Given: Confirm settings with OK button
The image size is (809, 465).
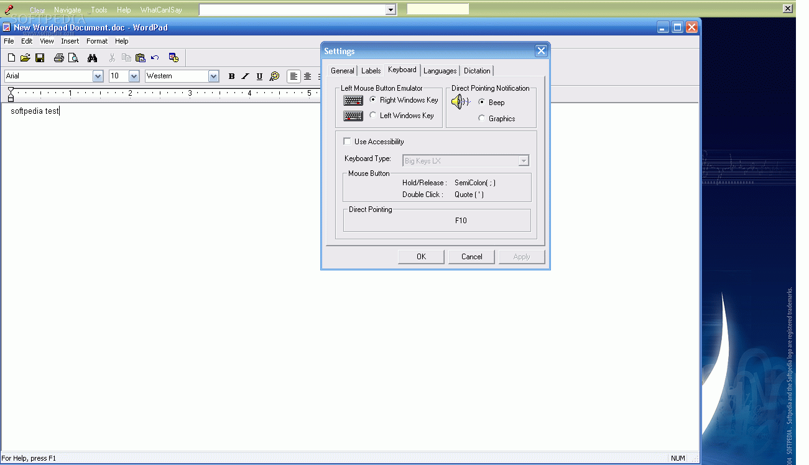Looking at the screenshot, I should [421, 257].
